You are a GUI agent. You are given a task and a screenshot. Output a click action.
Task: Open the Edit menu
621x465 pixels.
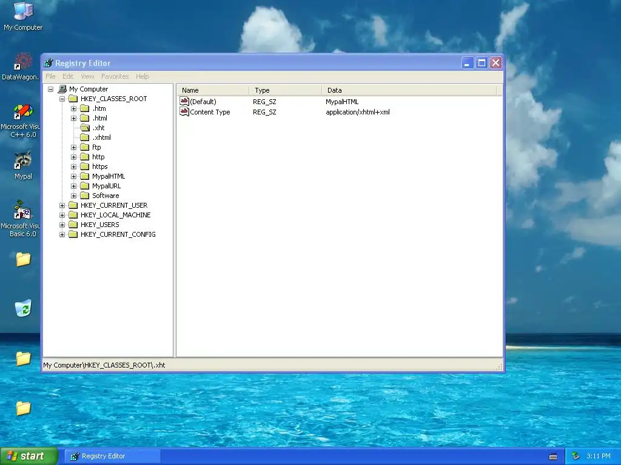[x=68, y=76]
